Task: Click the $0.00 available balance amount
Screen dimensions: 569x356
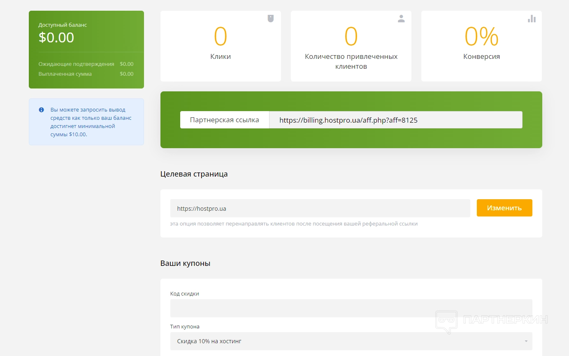Action: click(56, 37)
